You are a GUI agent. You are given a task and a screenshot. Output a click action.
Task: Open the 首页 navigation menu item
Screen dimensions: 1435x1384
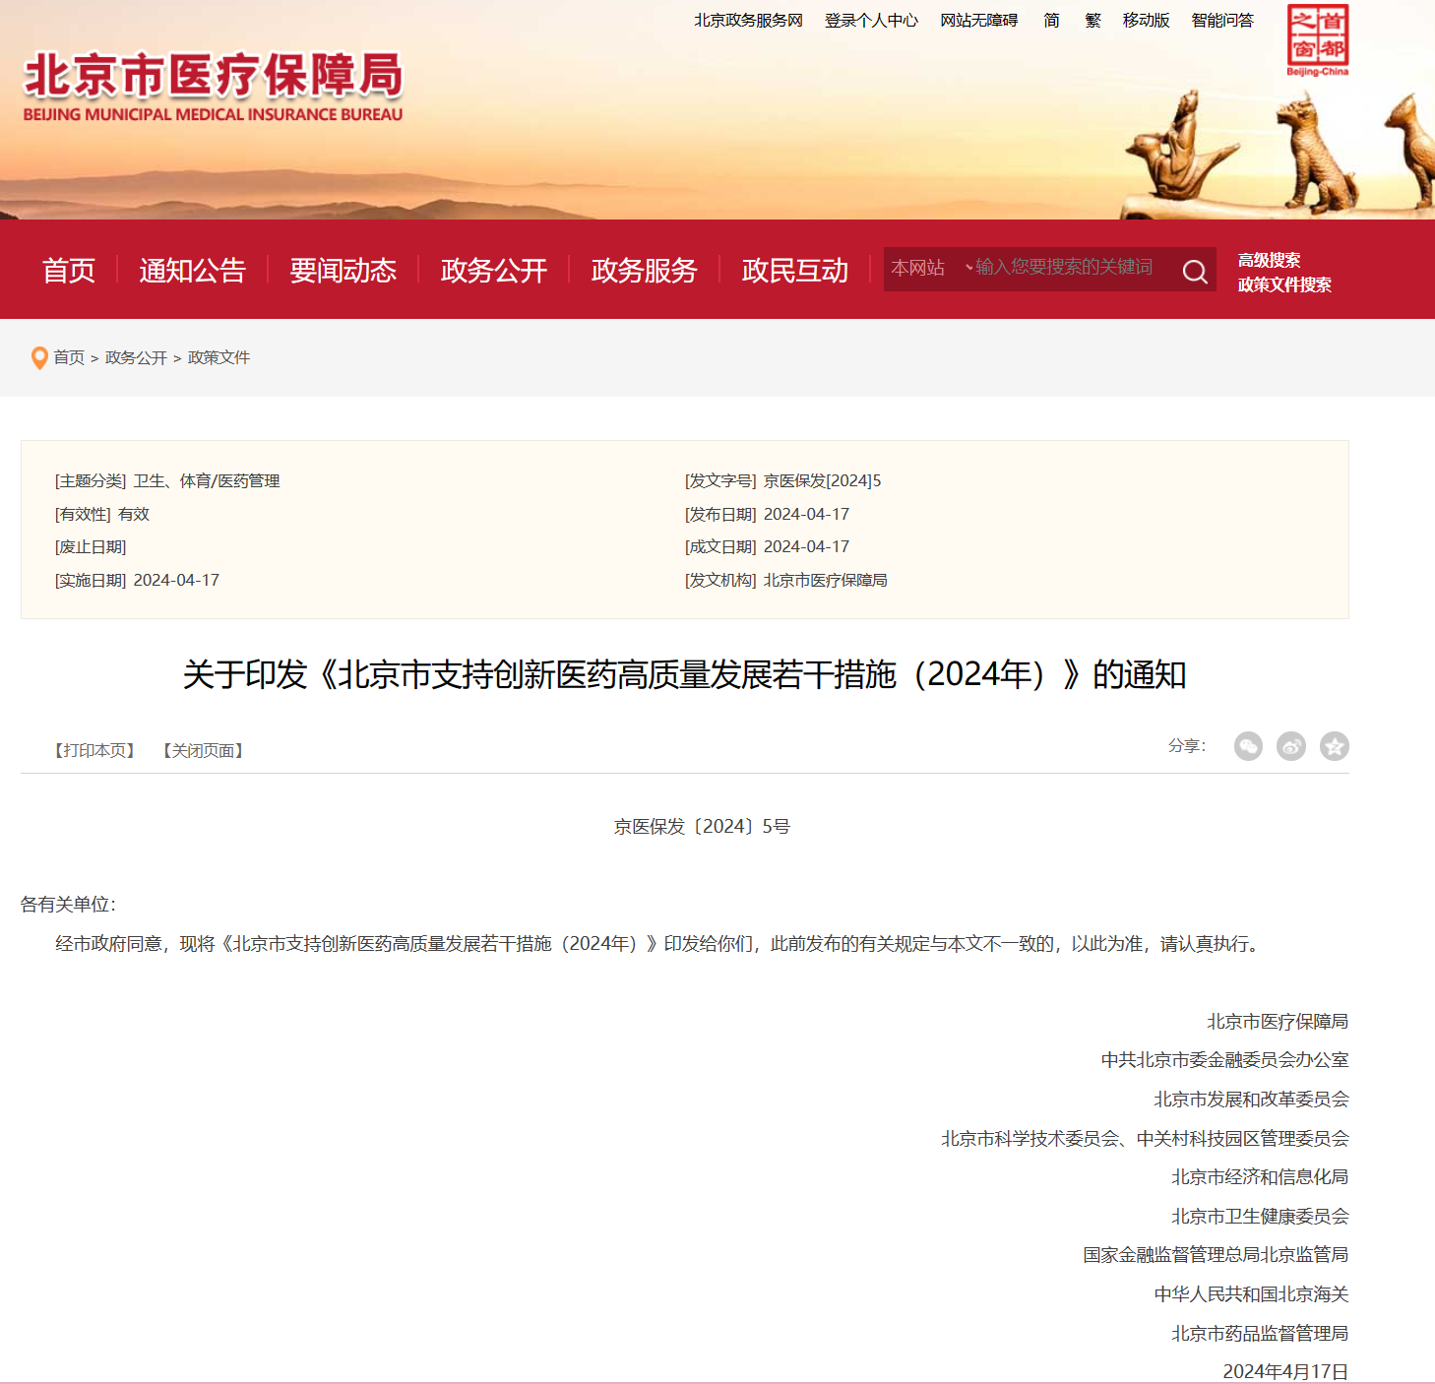click(x=69, y=270)
